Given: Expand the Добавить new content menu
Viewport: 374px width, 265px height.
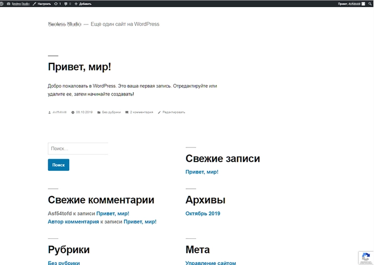Looking at the screenshot, I should pyautogui.click(x=82, y=3).
